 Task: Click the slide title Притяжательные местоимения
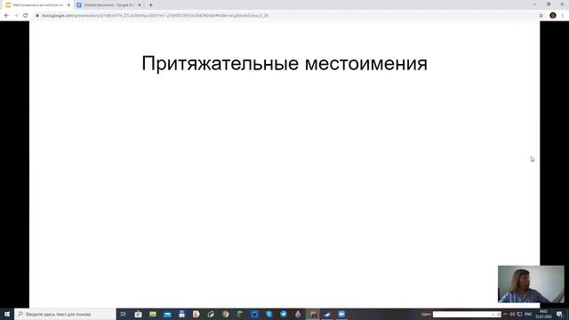284,63
